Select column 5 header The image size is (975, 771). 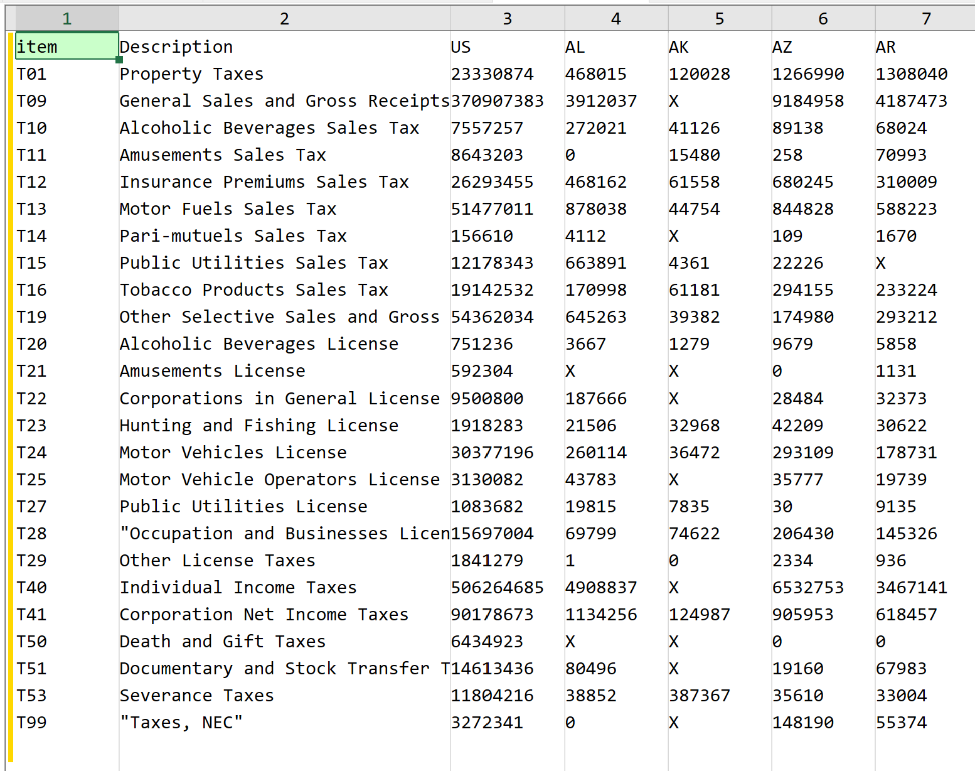click(720, 19)
